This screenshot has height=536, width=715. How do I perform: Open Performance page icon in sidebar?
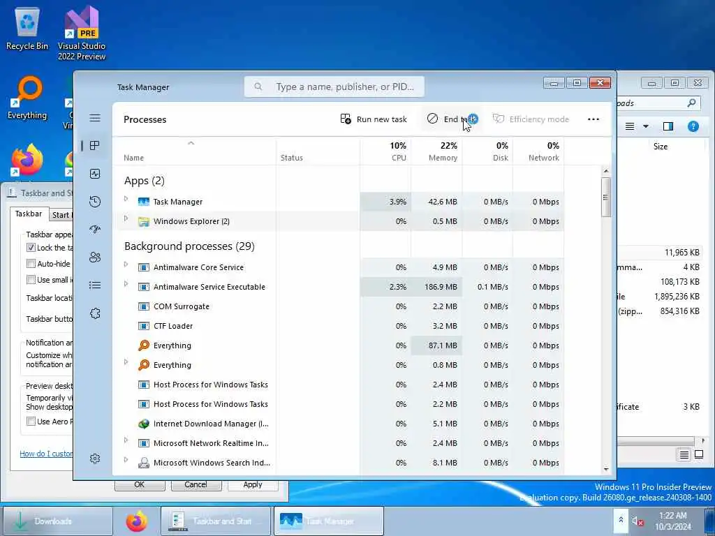coord(95,174)
